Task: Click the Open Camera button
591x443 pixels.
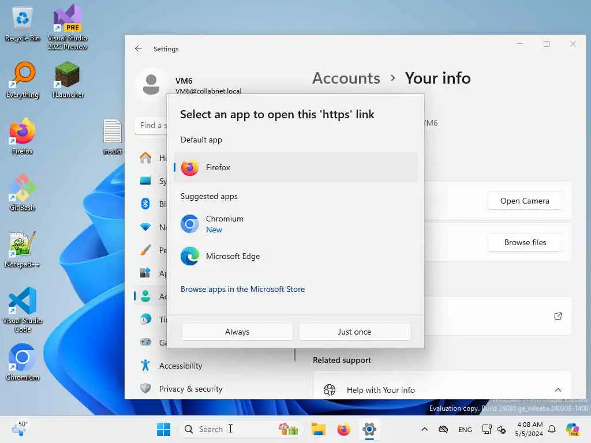Action: pos(525,201)
